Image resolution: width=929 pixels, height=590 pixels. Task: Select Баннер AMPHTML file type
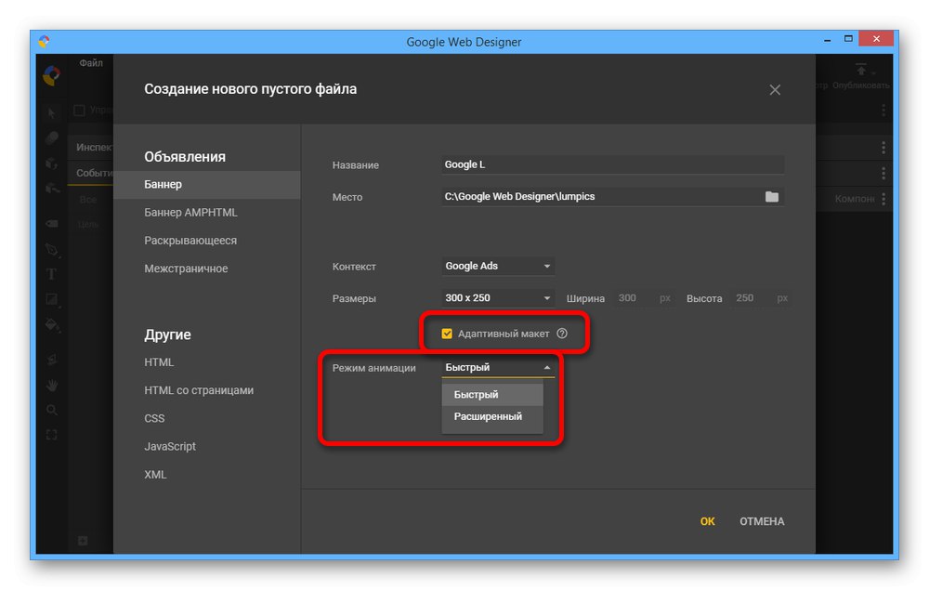pos(190,213)
